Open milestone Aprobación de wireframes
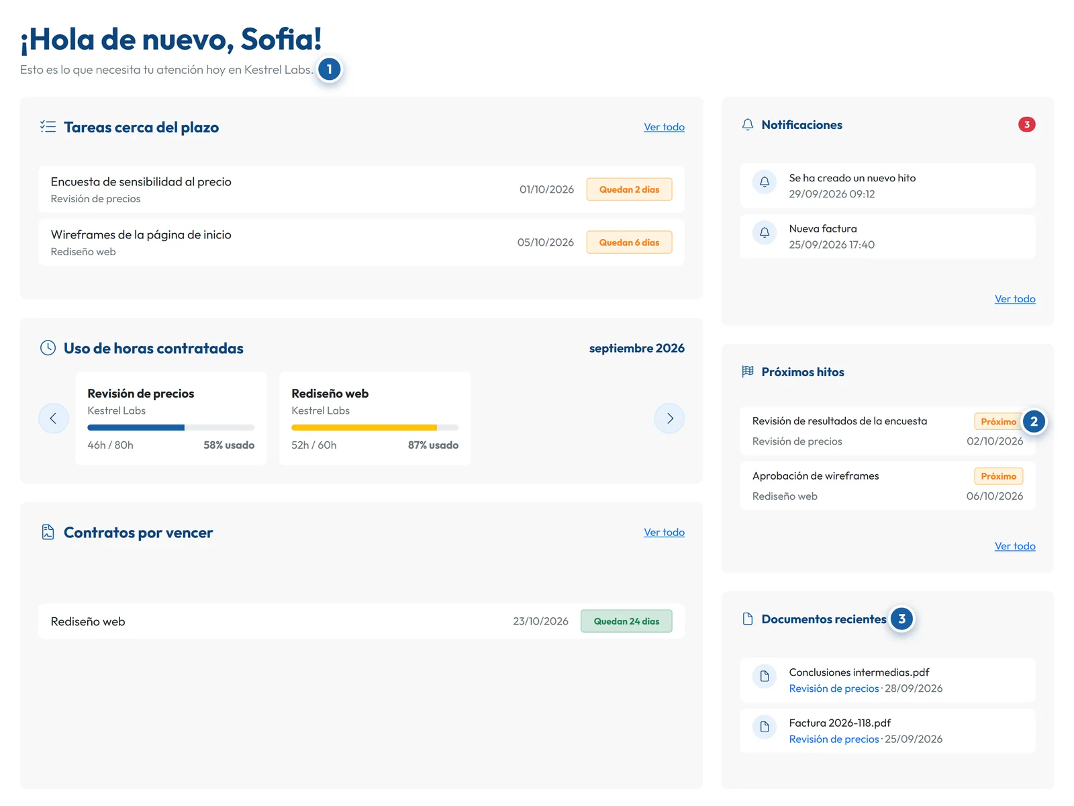This screenshot has width=1074, height=806. pos(887,486)
